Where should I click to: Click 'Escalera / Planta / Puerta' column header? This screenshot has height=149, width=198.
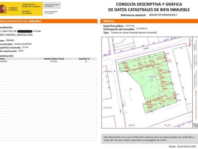point(54,59)
